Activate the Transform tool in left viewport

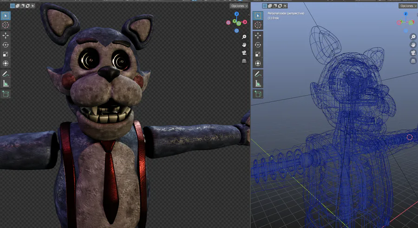(6, 63)
